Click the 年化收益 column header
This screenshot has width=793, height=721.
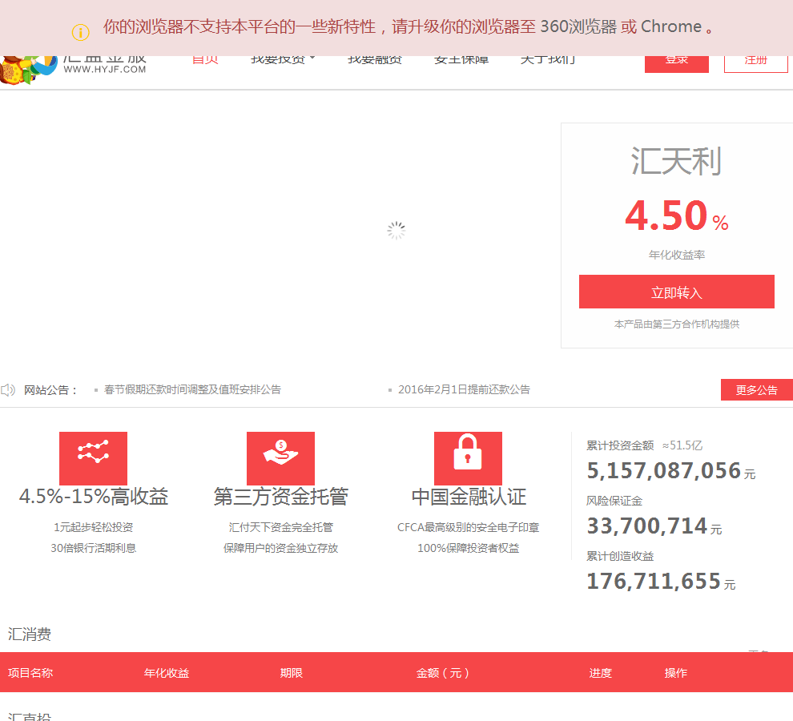(x=167, y=673)
